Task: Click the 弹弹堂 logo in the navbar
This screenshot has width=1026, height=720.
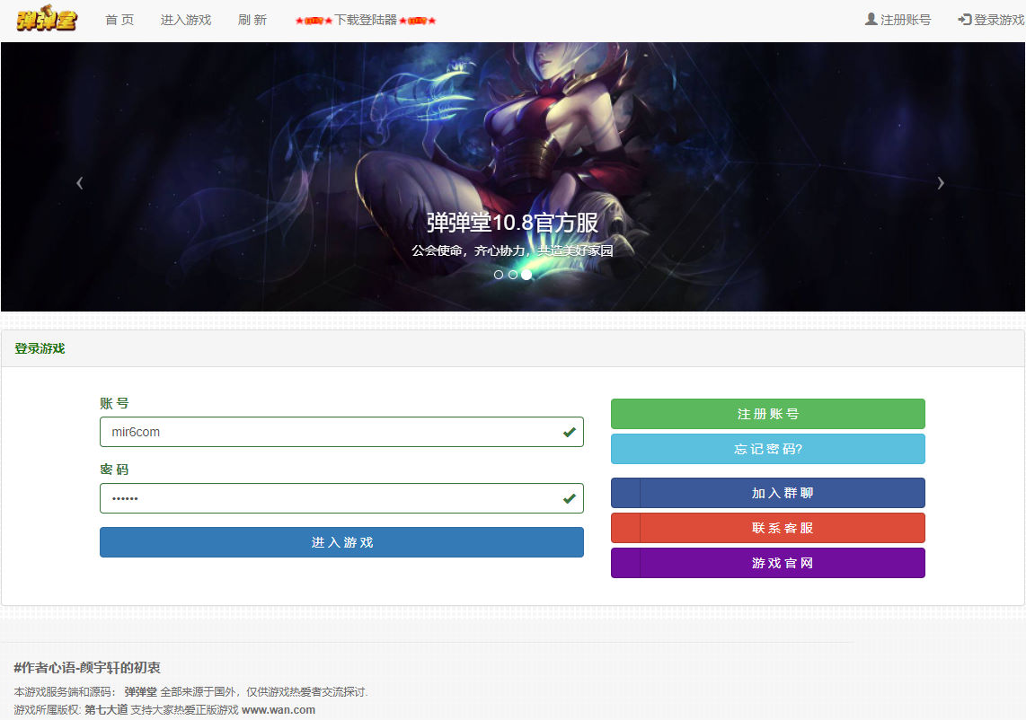Action: [x=47, y=19]
